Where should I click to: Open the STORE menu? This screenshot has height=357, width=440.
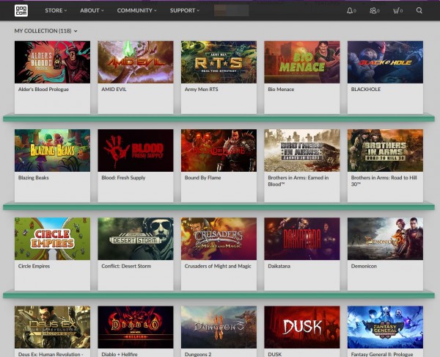point(56,10)
